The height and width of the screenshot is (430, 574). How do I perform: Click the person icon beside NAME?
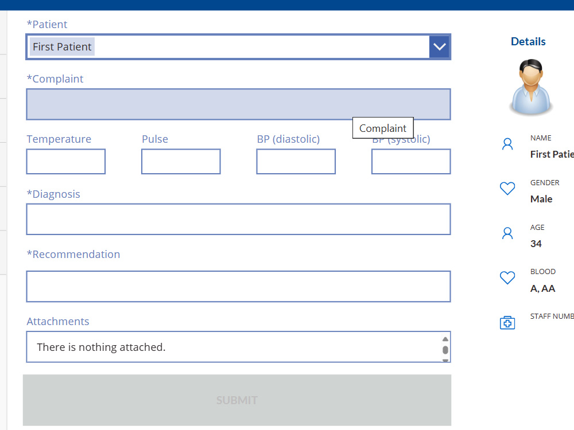click(x=507, y=144)
